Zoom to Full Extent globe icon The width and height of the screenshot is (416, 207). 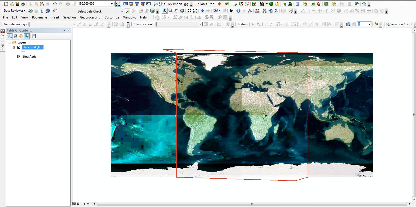pyautogui.click(x=182, y=11)
